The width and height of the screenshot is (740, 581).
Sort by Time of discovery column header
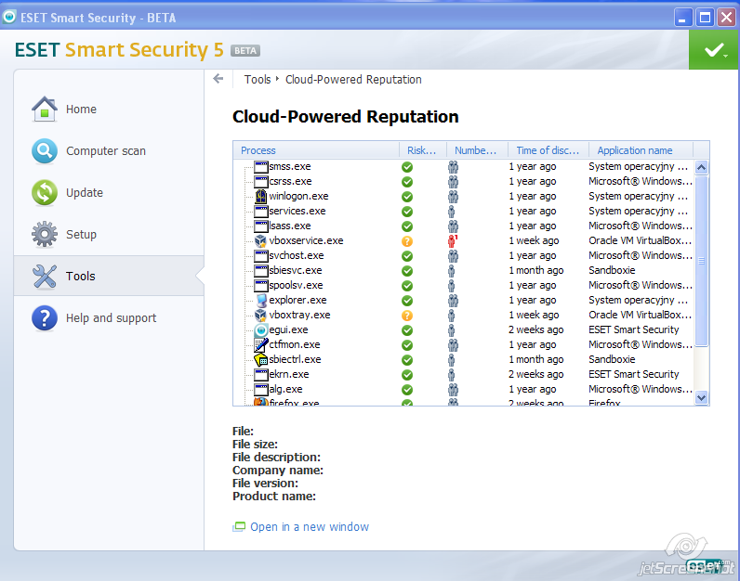548,150
